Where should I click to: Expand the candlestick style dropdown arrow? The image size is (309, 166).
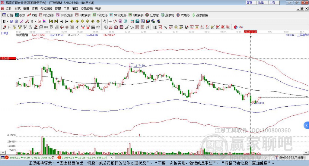[x=35, y=21]
